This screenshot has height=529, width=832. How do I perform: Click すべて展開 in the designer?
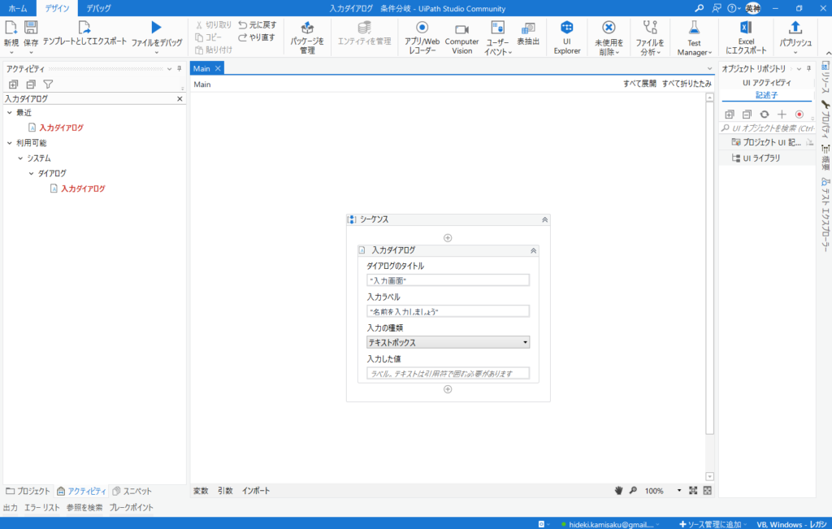[x=639, y=84]
